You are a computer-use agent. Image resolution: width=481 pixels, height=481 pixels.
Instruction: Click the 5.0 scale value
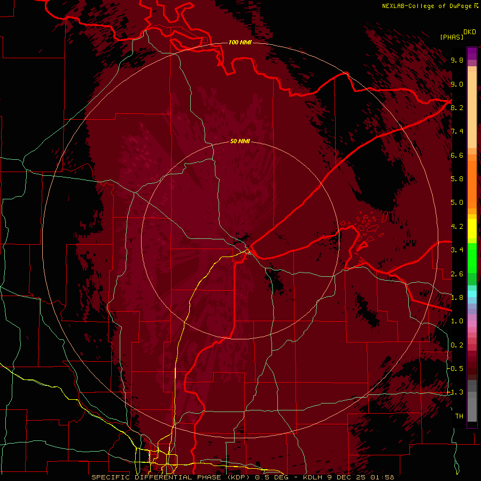click(x=457, y=203)
